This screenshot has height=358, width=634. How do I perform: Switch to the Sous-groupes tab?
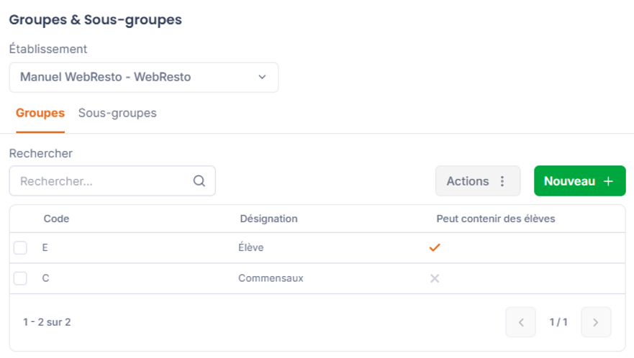117,113
